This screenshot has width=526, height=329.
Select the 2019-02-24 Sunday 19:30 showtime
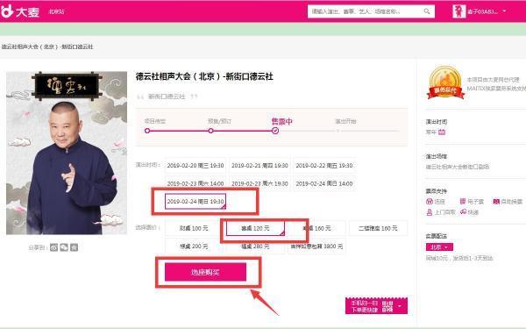(195, 202)
